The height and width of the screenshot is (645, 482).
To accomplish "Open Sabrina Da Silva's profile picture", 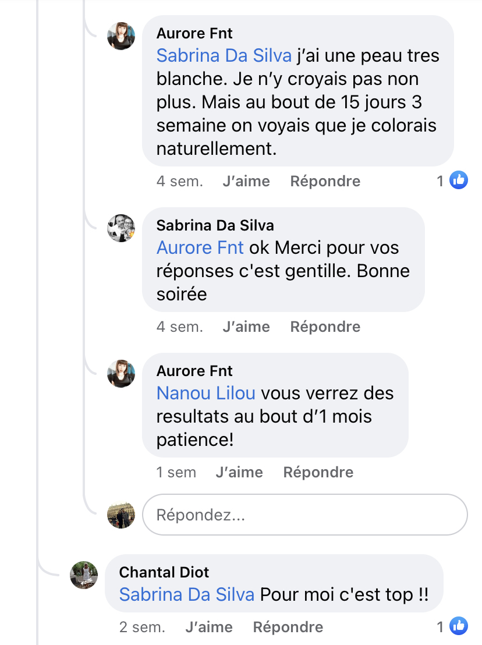I will tap(121, 228).
